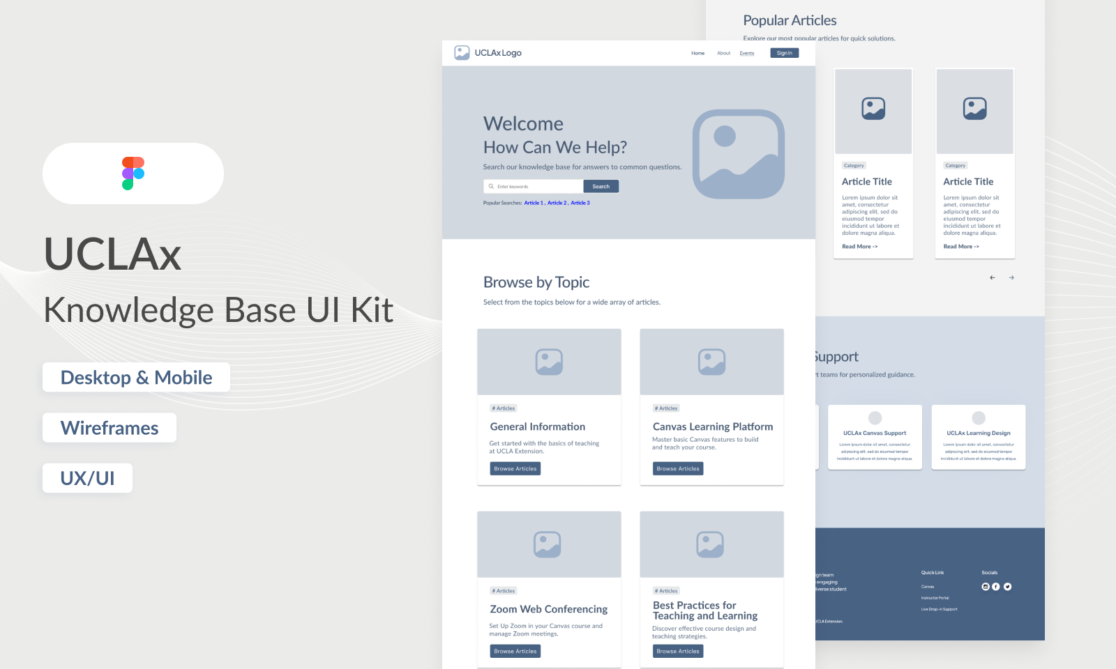Image resolution: width=1116 pixels, height=669 pixels.
Task: Click the Sign In button
Action: pos(784,52)
